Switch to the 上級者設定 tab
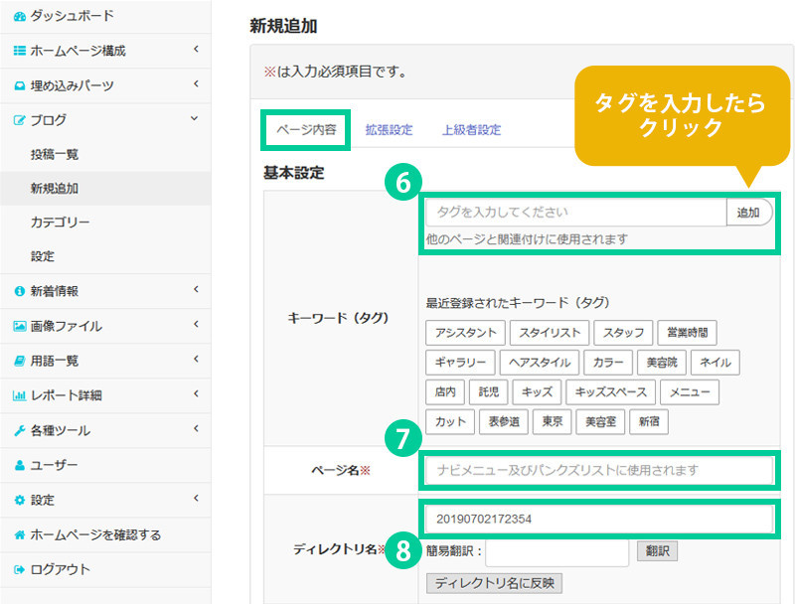Image resolution: width=795 pixels, height=604 pixels. coord(471,129)
